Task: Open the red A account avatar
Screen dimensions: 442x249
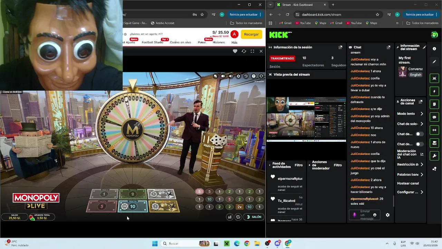Action: point(234,34)
